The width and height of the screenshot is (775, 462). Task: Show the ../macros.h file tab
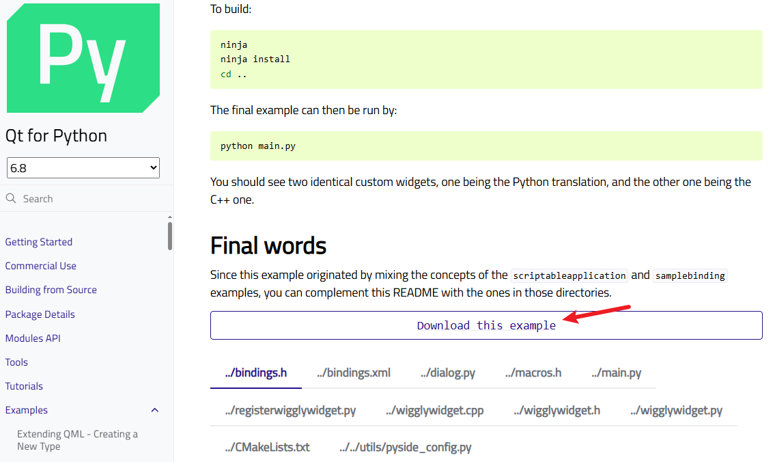[x=533, y=372]
